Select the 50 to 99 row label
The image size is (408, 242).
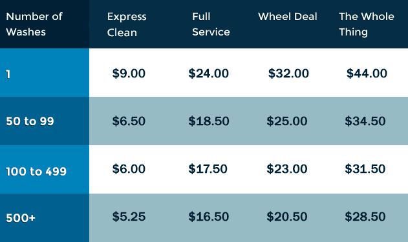pos(30,121)
